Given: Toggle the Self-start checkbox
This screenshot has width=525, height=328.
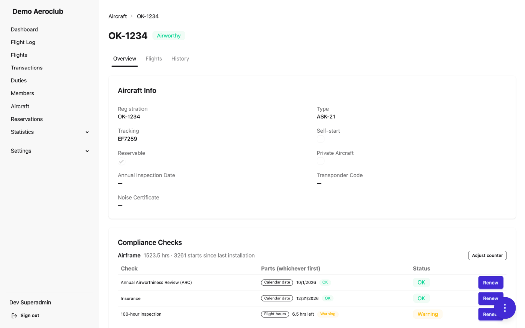Looking at the screenshot, I should click(x=321, y=139).
